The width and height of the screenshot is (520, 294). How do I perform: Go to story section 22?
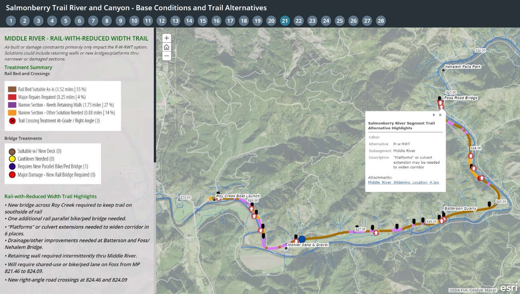[x=298, y=21]
